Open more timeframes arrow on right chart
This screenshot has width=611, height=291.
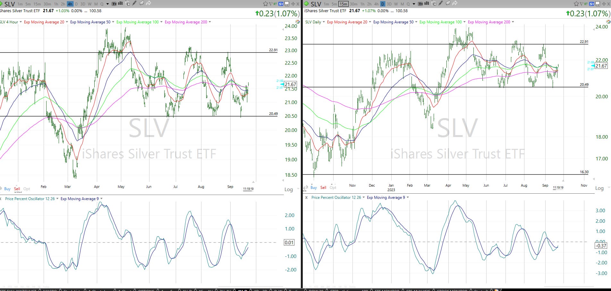click(x=414, y=4)
